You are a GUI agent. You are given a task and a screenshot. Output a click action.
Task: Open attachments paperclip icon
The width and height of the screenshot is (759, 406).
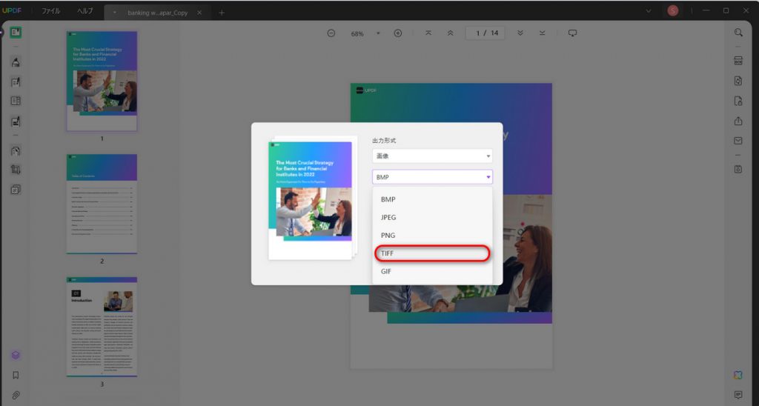16,396
